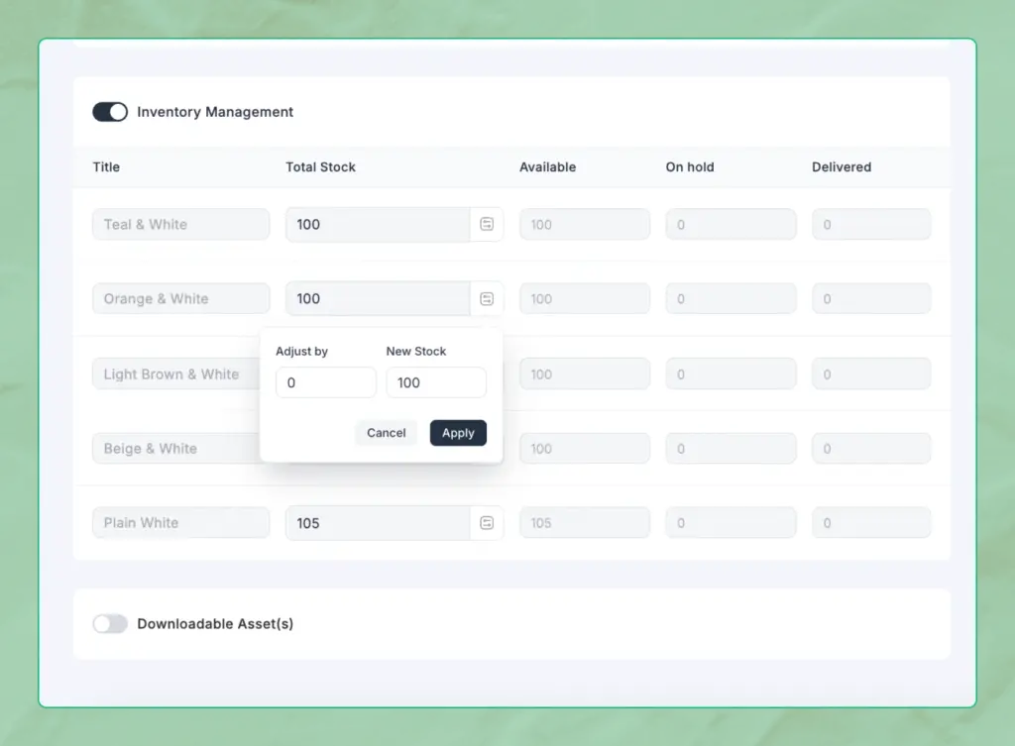Image resolution: width=1015 pixels, height=746 pixels.
Task: Focus the Adjust by input field
Action: pos(325,382)
